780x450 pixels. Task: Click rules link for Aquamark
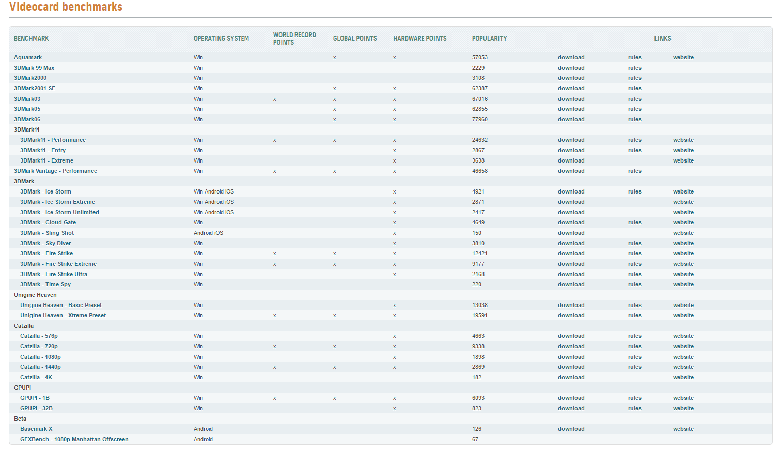634,57
